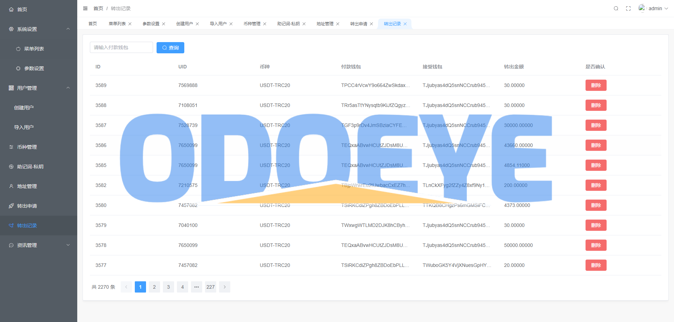The width and height of the screenshot is (674, 322).
Task: Enter fullscreen mode via header icon
Action: [628, 8]
